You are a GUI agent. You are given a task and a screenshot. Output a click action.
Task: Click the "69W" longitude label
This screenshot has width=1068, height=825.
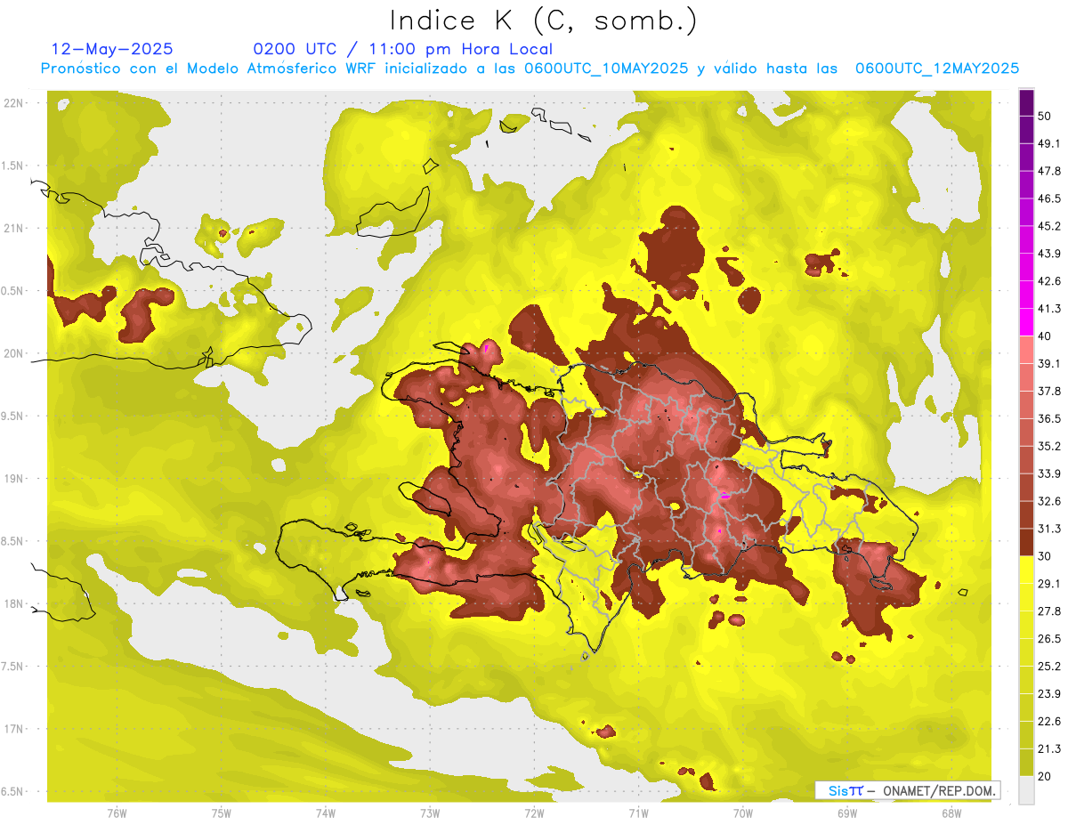click(x=847, y=813)
